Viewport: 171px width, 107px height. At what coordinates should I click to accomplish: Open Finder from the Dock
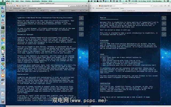[x=3, y=7]
